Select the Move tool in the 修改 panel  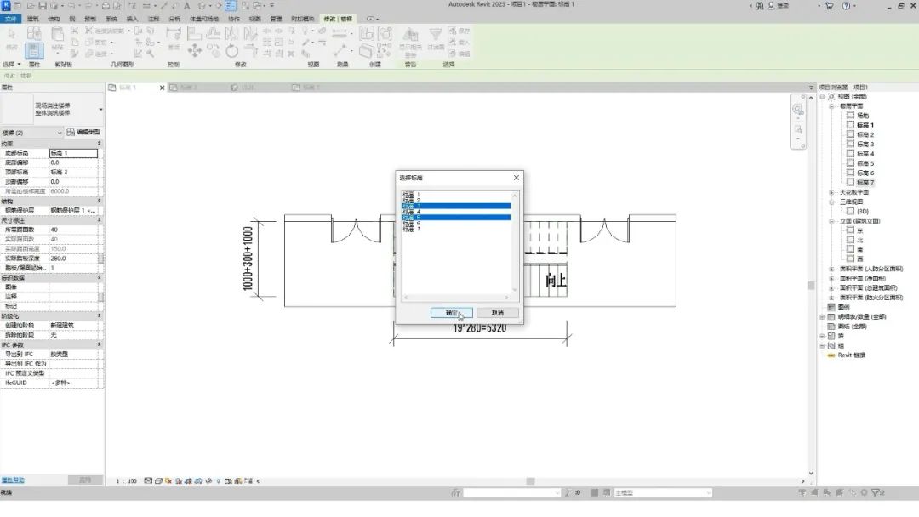195,51
